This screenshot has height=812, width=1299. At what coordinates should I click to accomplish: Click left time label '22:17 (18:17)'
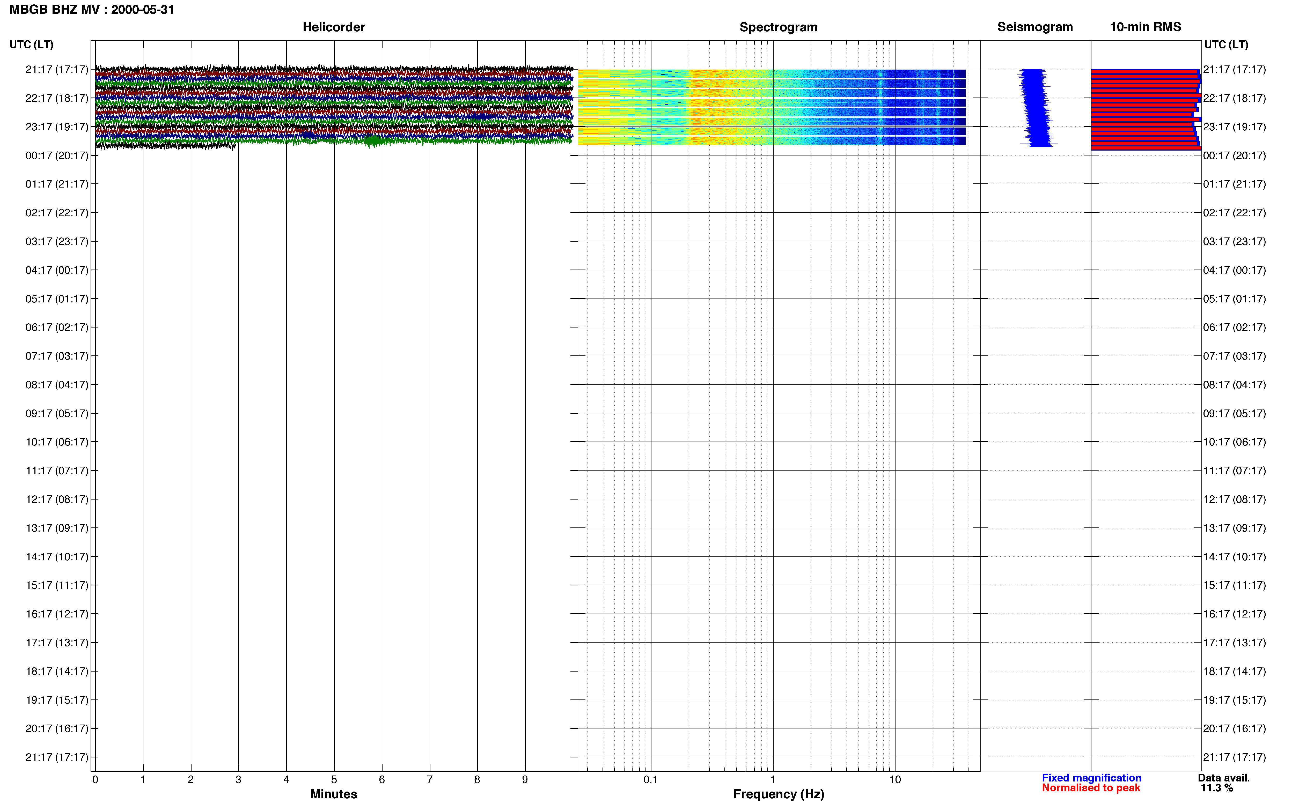pos(56,98)
